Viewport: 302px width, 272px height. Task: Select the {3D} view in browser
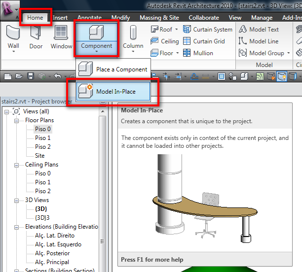click(41, 209)
